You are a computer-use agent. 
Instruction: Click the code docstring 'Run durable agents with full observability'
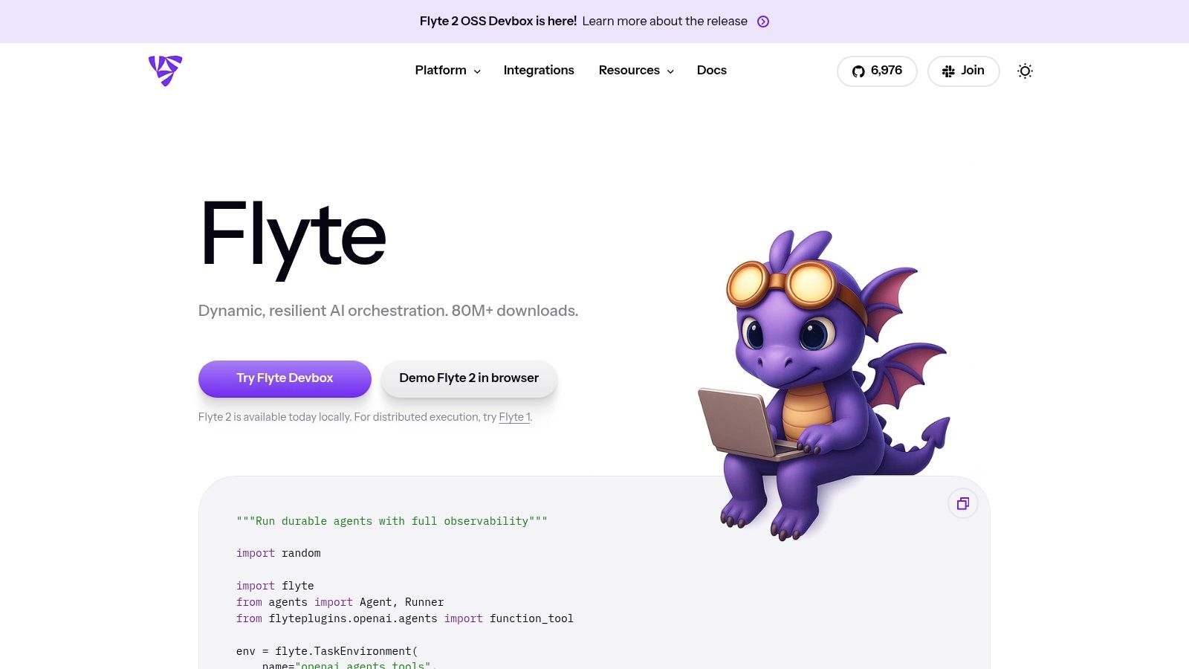[x=392, y=521]
